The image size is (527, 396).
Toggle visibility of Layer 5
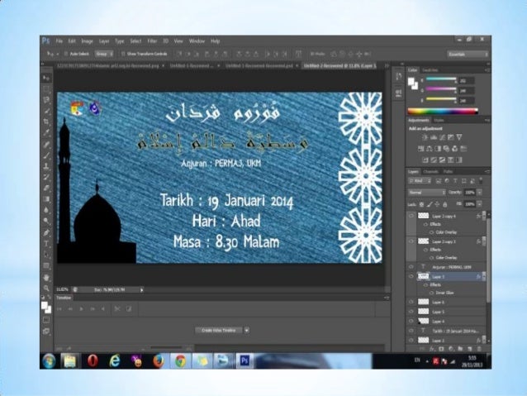[411, 312]
